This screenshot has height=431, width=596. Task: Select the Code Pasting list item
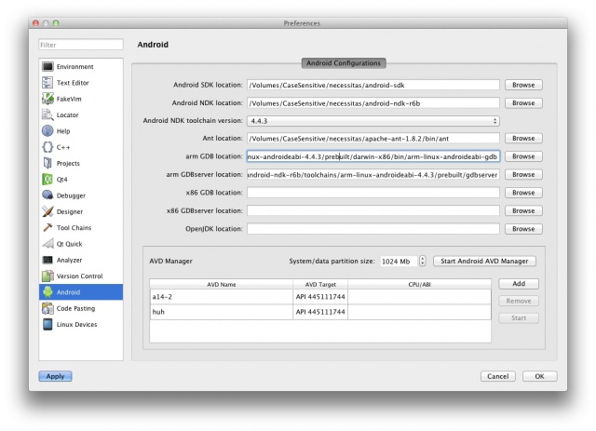[74, 308]
